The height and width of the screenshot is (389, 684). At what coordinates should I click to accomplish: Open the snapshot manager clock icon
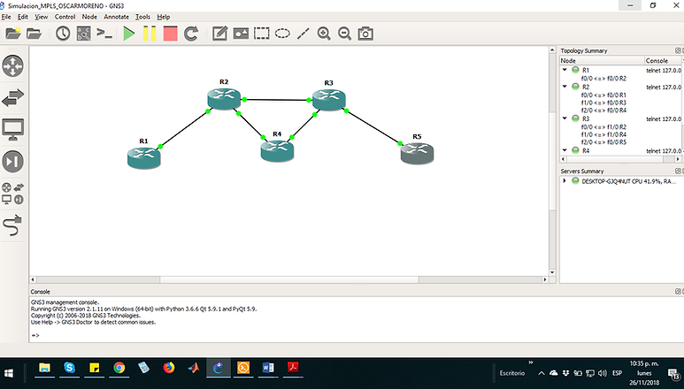[x=63, y=34]
